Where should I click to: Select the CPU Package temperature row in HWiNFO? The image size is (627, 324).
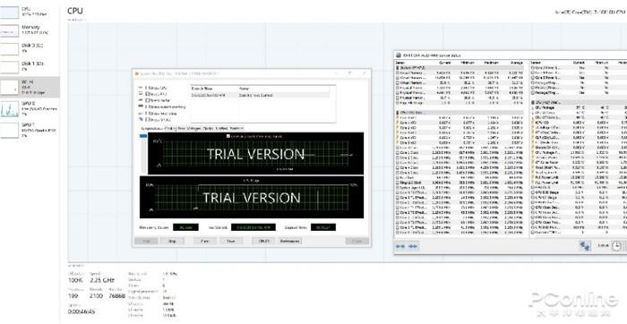click(579, 108)
